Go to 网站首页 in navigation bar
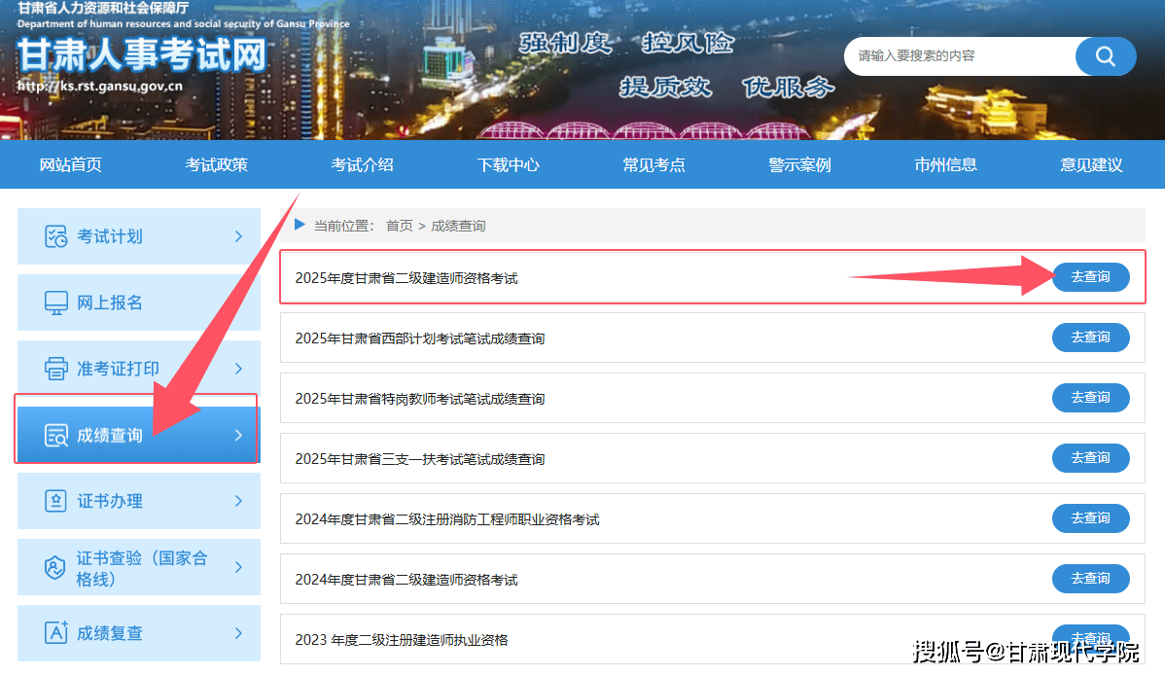Viewport: 1165px width, 676px height. 70,165
